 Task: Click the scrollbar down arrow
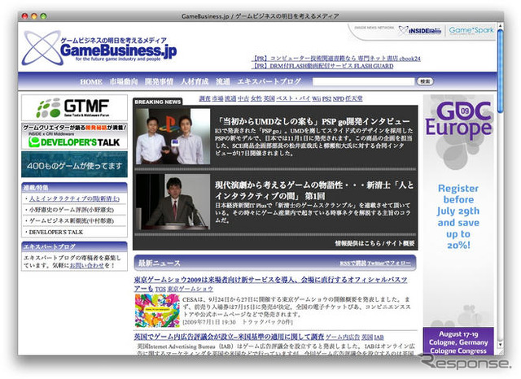pos(500,345)
